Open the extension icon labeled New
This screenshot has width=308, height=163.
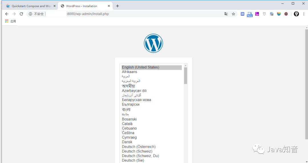coord(250,14)
